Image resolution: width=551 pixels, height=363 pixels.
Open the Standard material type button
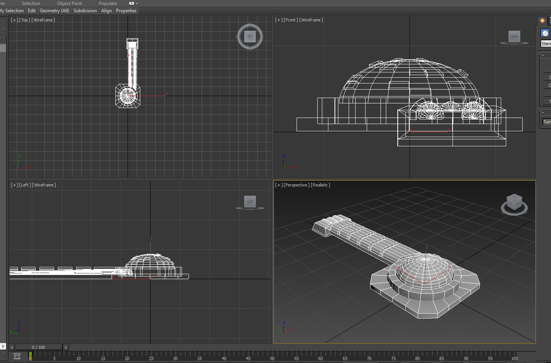click(x=546, y=43)
